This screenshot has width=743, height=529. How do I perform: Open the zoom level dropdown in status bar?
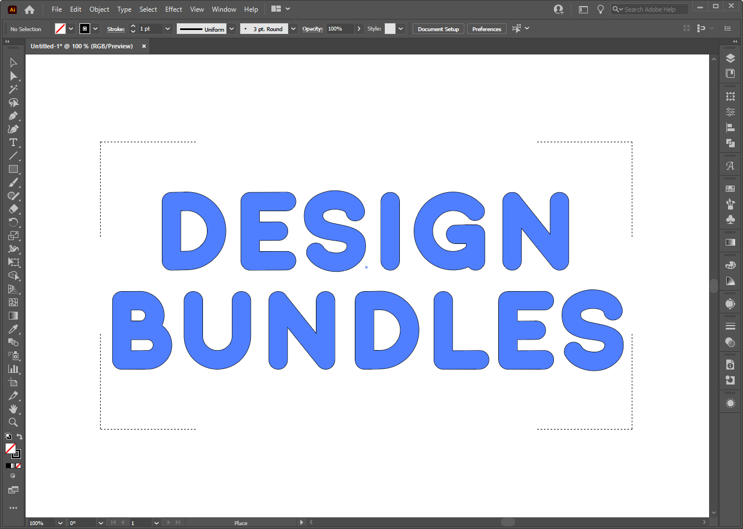click(x=60, y=523)
